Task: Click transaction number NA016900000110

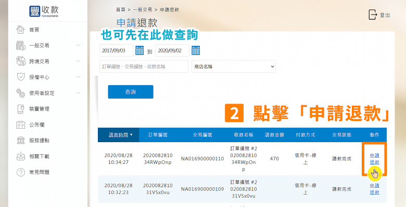Action: click(x=202, y=159)
